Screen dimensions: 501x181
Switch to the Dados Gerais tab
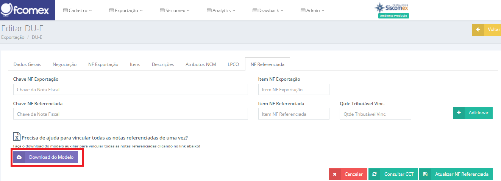pyautogui.click(x=27, y=64)
